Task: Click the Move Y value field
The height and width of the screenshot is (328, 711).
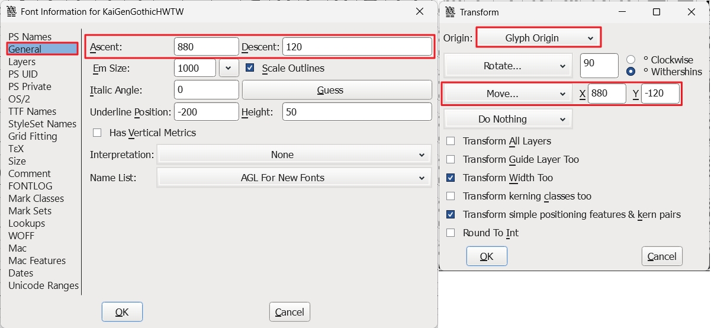Action: [x=660, y=94]
